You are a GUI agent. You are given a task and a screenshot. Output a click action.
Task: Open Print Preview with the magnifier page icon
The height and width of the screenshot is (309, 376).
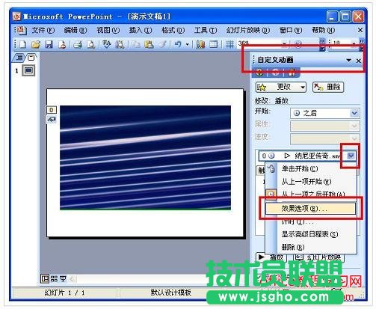[90, 44]
